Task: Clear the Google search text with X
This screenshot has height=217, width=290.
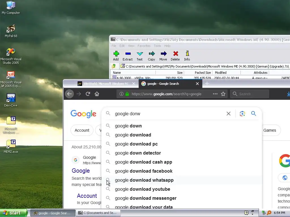Action: click(229, 114)
